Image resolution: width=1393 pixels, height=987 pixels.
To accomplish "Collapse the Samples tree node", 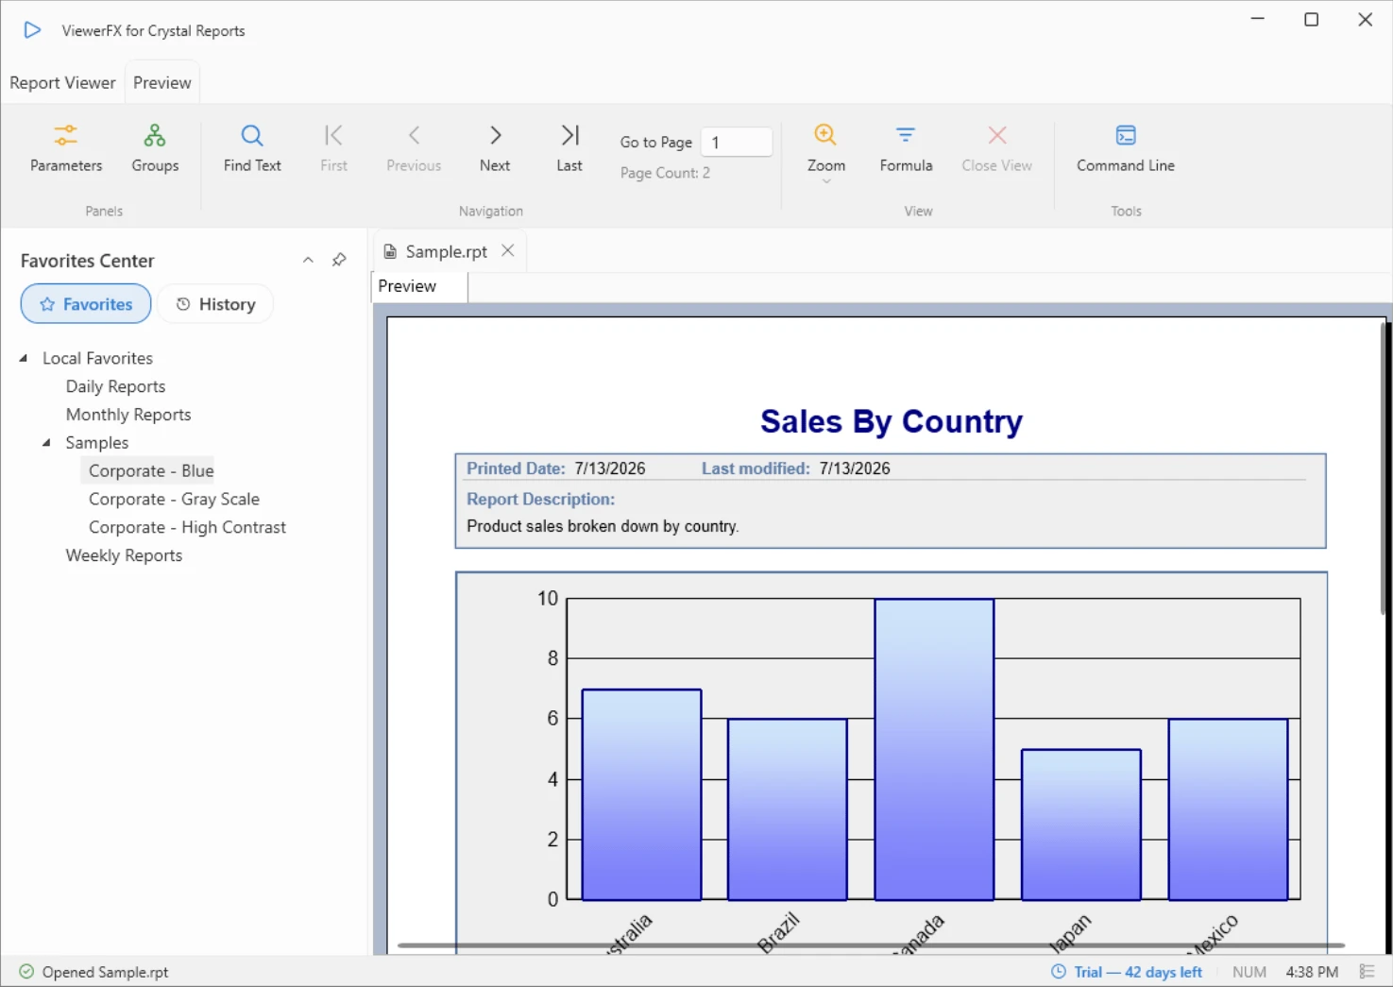I will click(46, 443).
